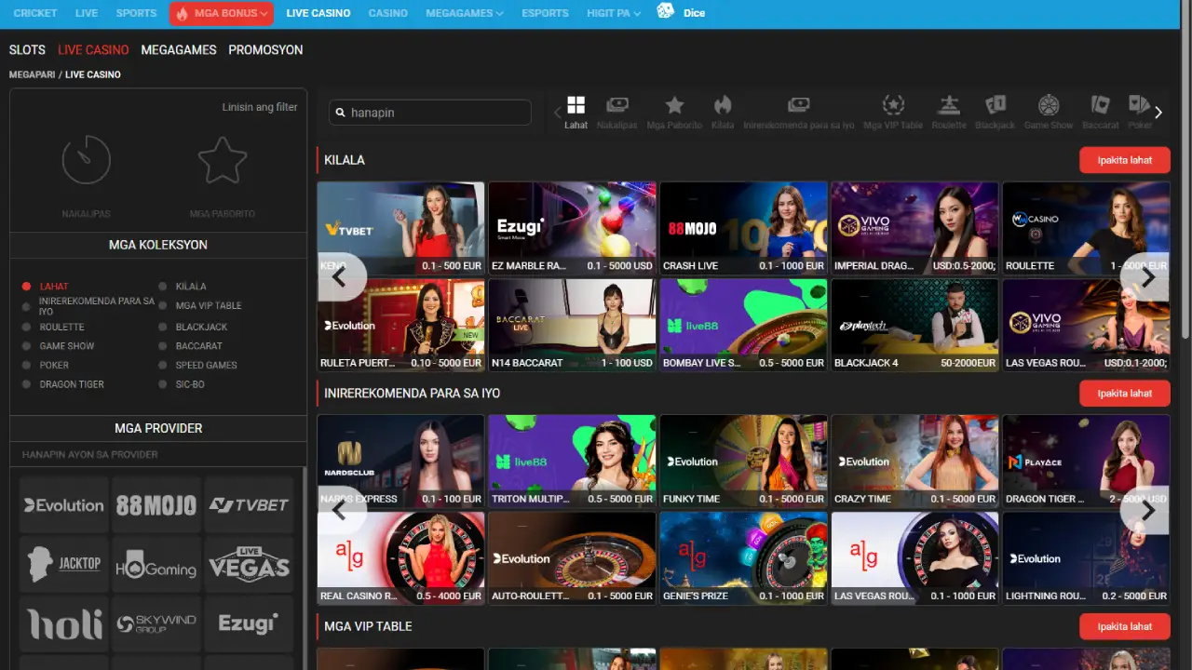Switch to the Slots tab
1192x670 pixels.
(27, 50)
